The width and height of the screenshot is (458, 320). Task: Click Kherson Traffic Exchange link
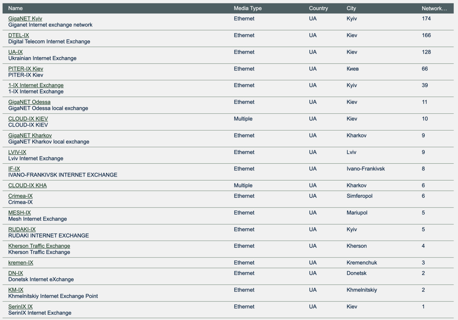point(39,246)
